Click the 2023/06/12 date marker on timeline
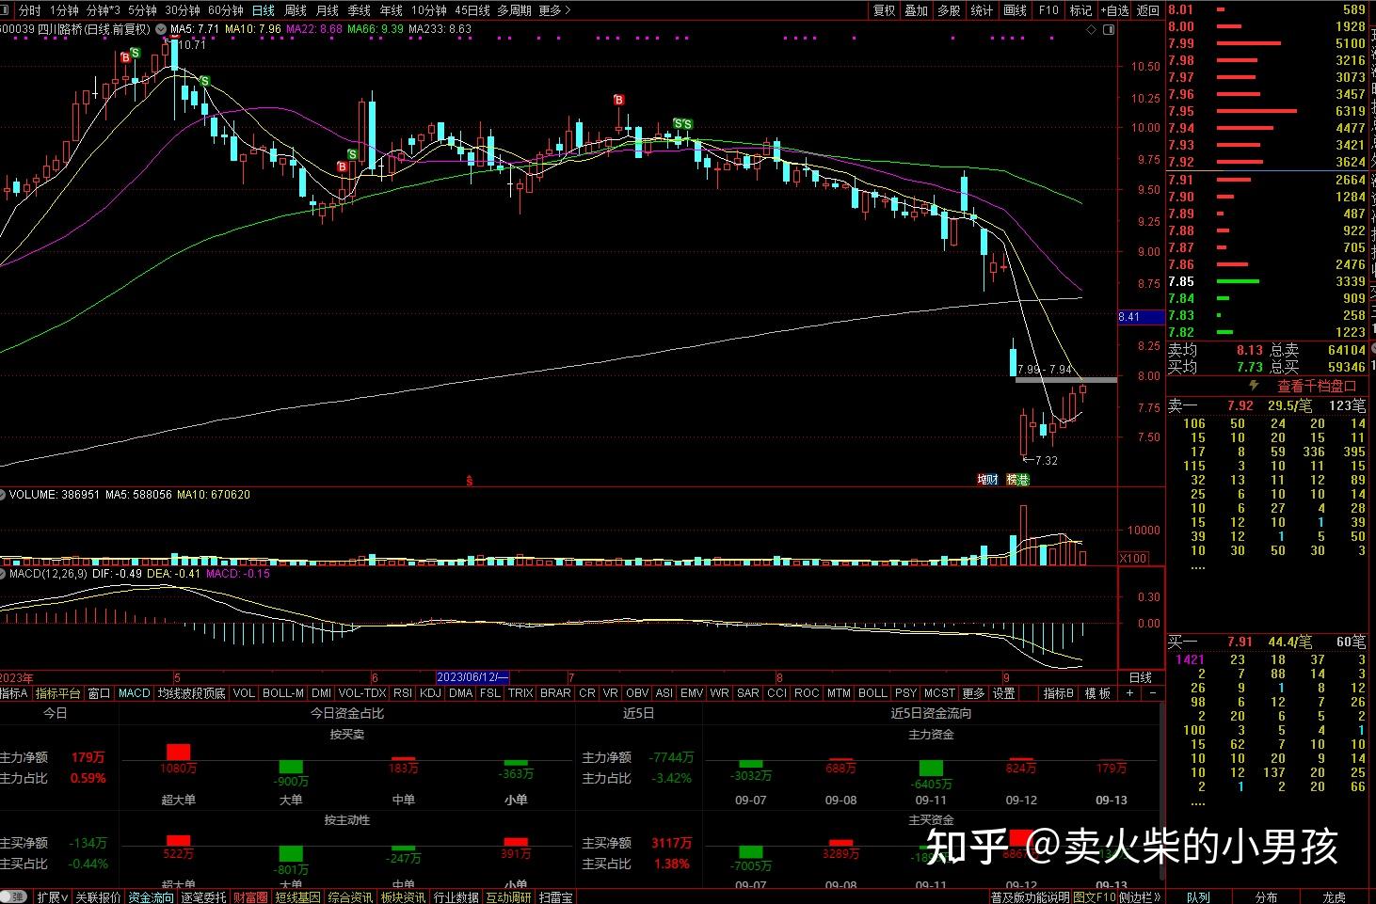This screenshot has width=1376, height=904. 472,677
